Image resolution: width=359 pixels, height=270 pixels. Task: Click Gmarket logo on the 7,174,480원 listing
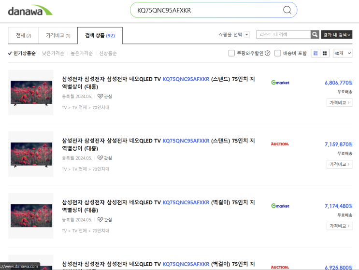pyautogui.click(x=280, y=206)
